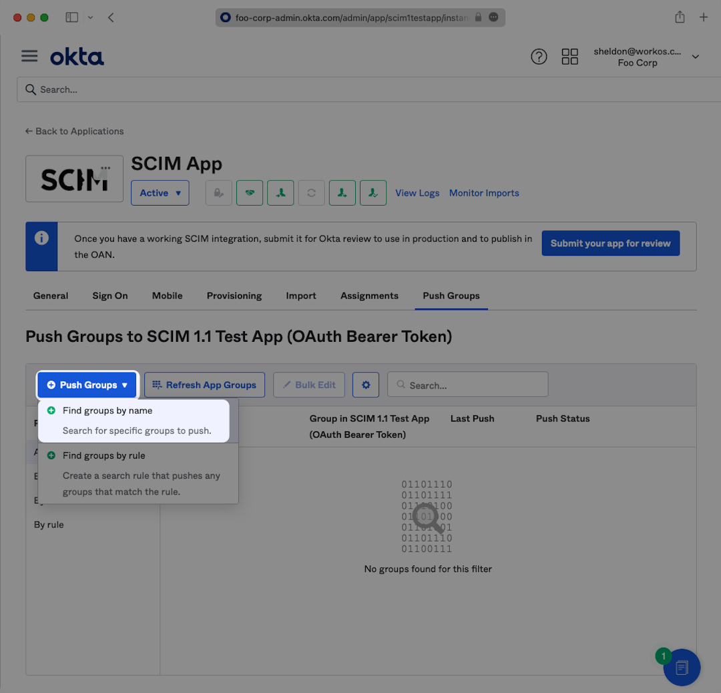Open the Okta apps grid icon
Viewport: 721px width, 693px height.
pyautogui.click(x=569, y=57)
